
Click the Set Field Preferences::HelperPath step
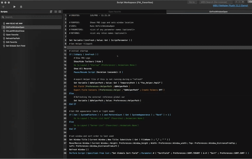click(x=102, y=86)
